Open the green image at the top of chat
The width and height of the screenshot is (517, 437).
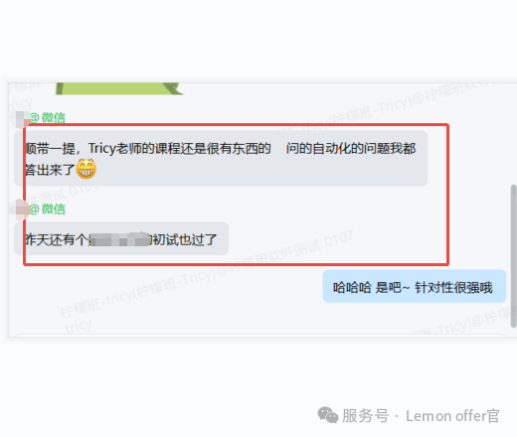click(119, 88)
